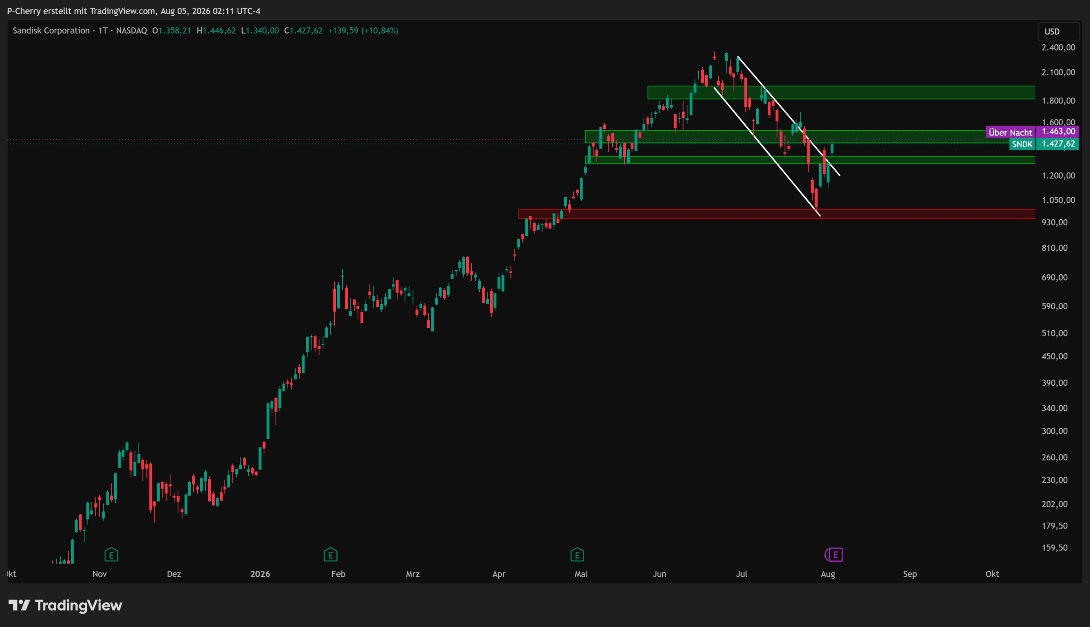The height and width of the screenshot is (627, 1090).
Task: Click the "1.800,00" price axis label
Action: (x=1058, y=101)
